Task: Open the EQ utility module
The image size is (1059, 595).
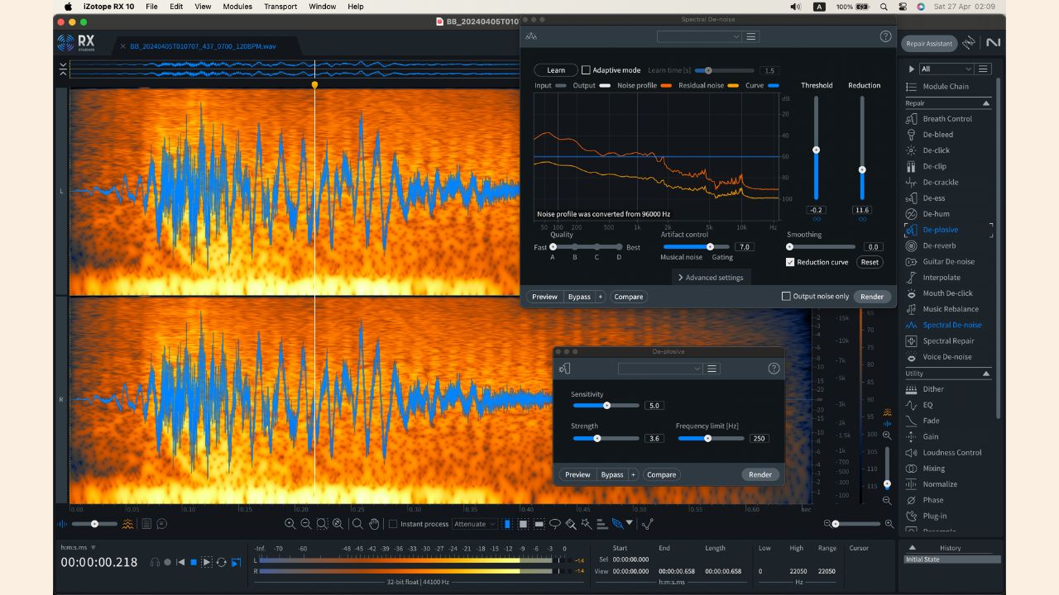Action: 927,405
